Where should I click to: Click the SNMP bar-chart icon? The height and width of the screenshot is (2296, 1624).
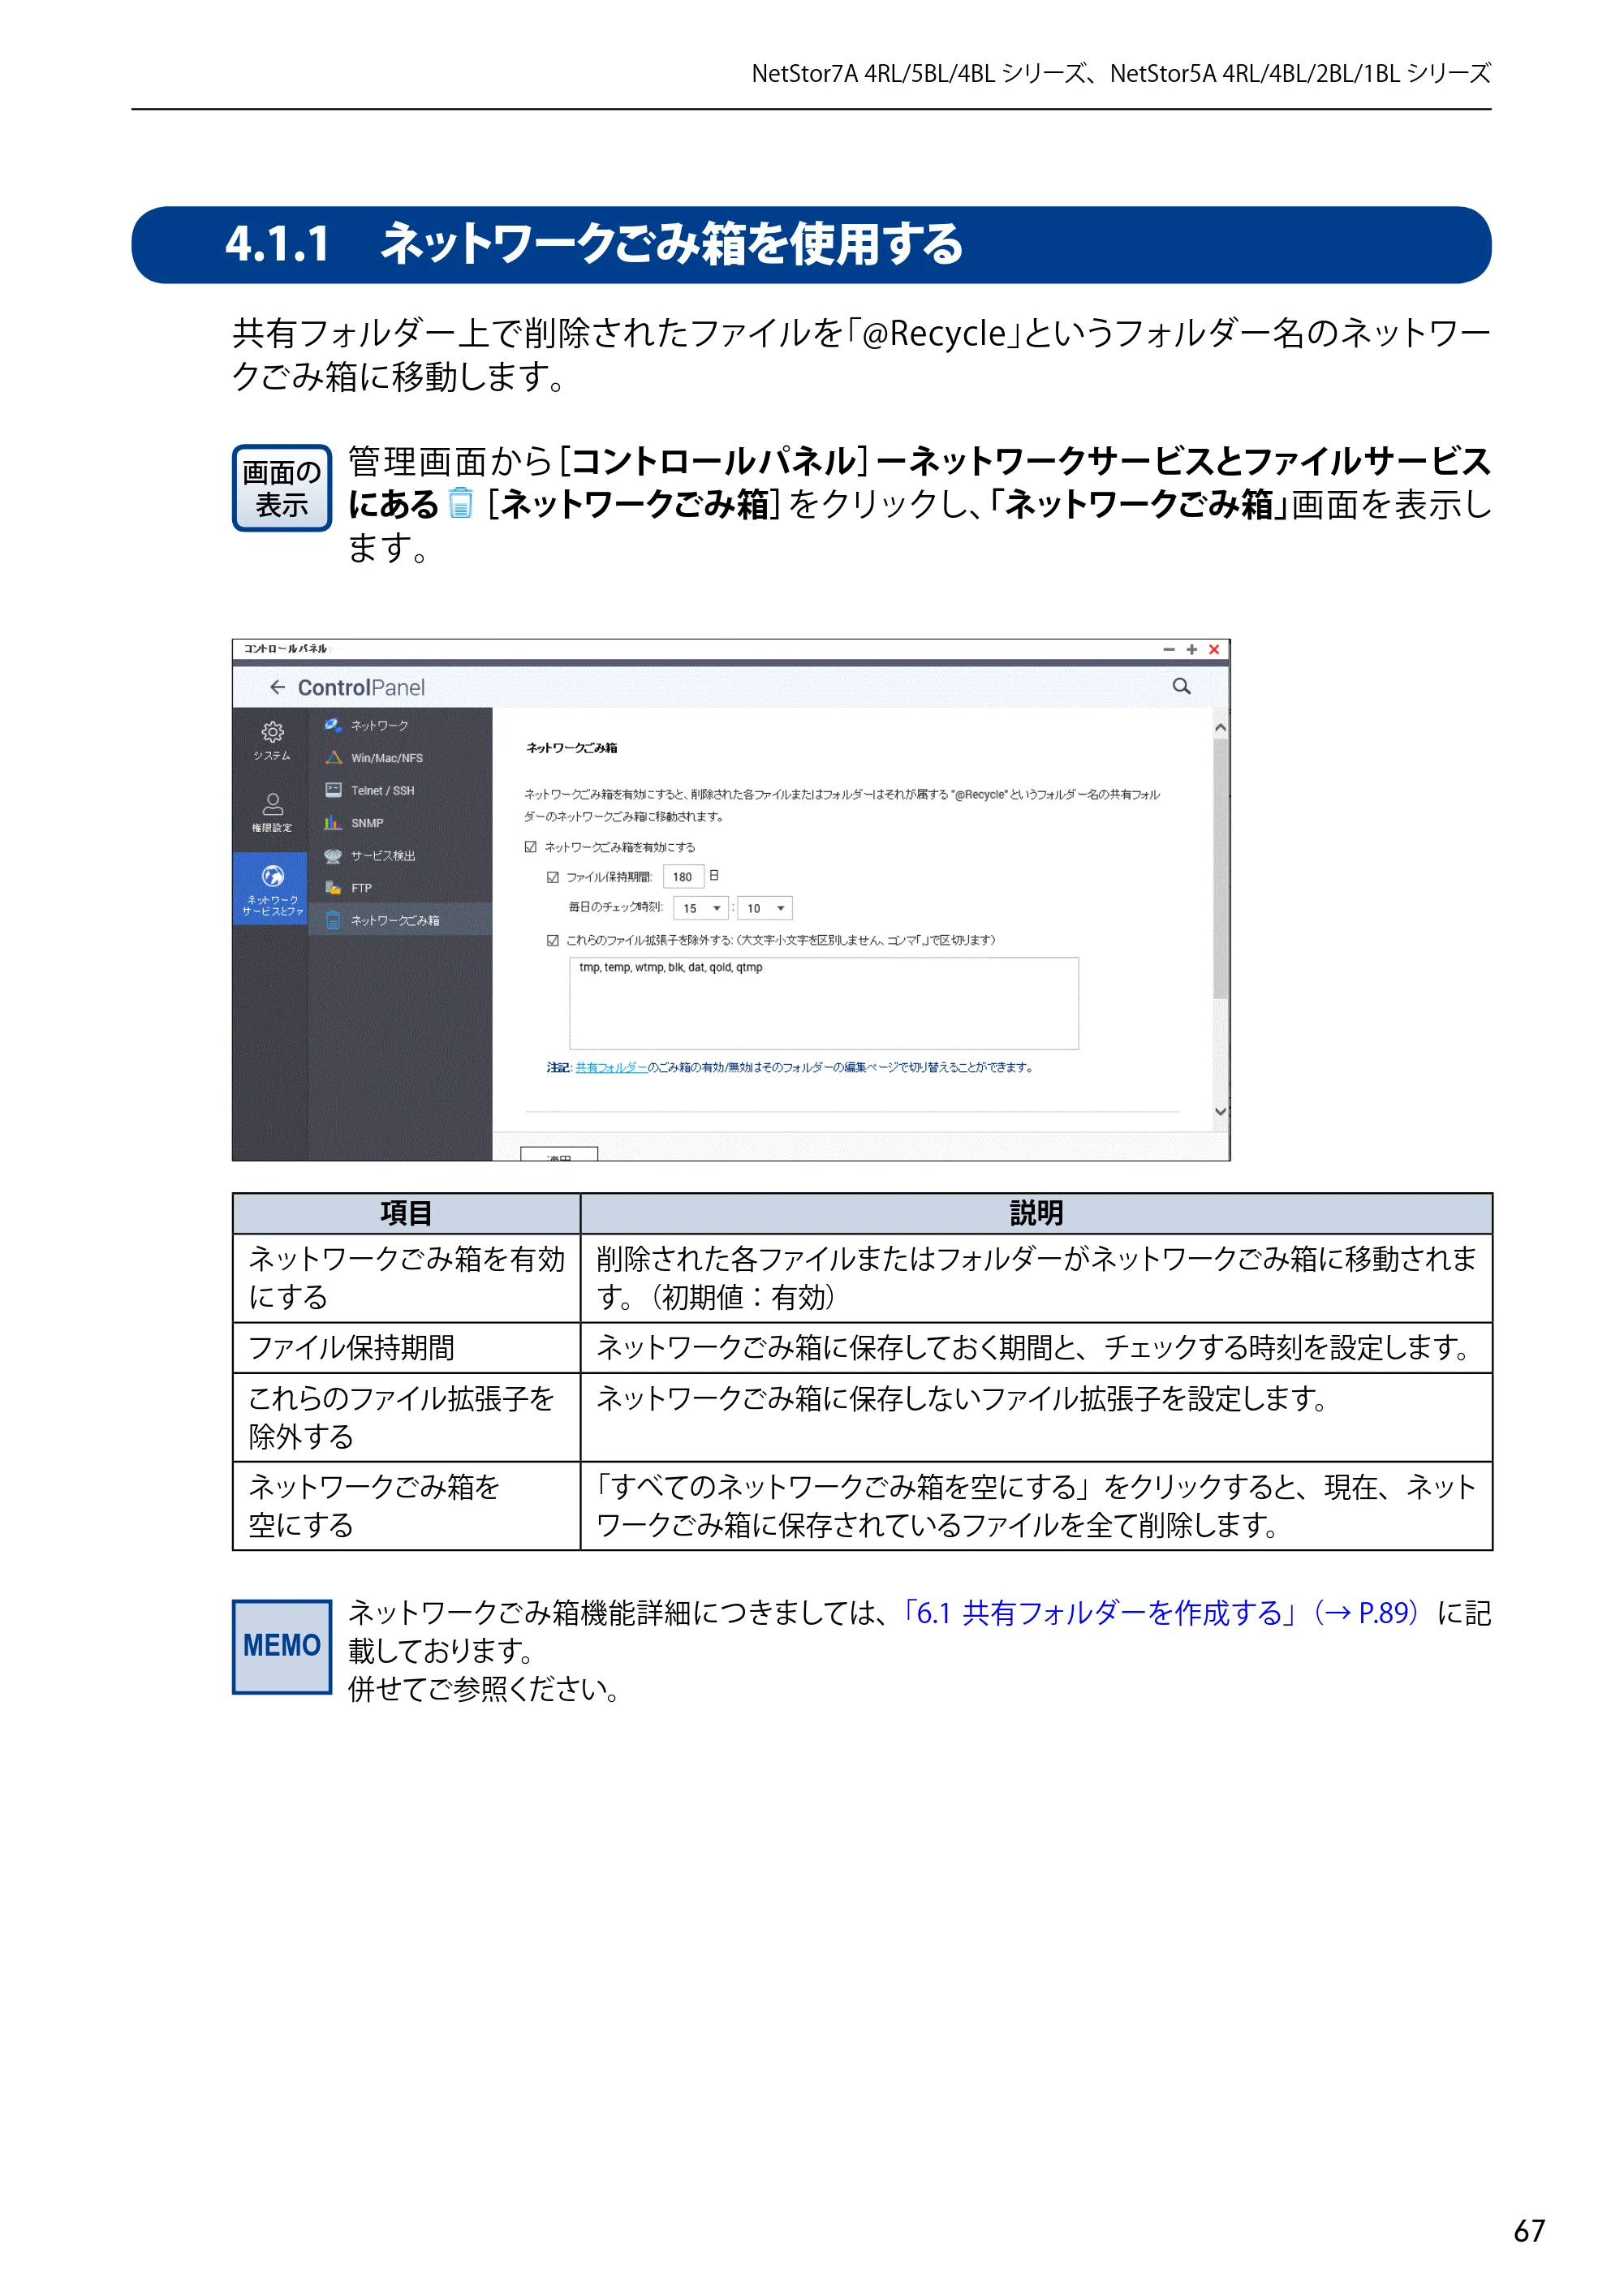point(333,823)
